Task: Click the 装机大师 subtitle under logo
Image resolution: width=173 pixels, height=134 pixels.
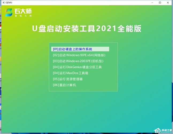Action: point(23,16)
